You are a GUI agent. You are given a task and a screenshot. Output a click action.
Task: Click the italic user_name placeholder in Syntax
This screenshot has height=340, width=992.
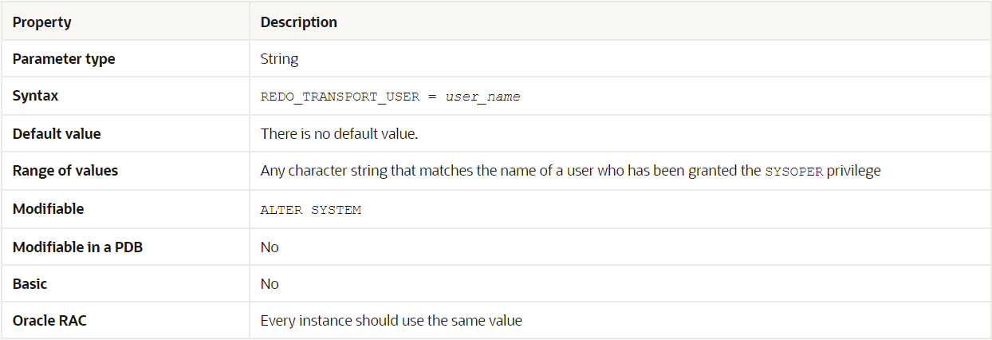point(482,97)
